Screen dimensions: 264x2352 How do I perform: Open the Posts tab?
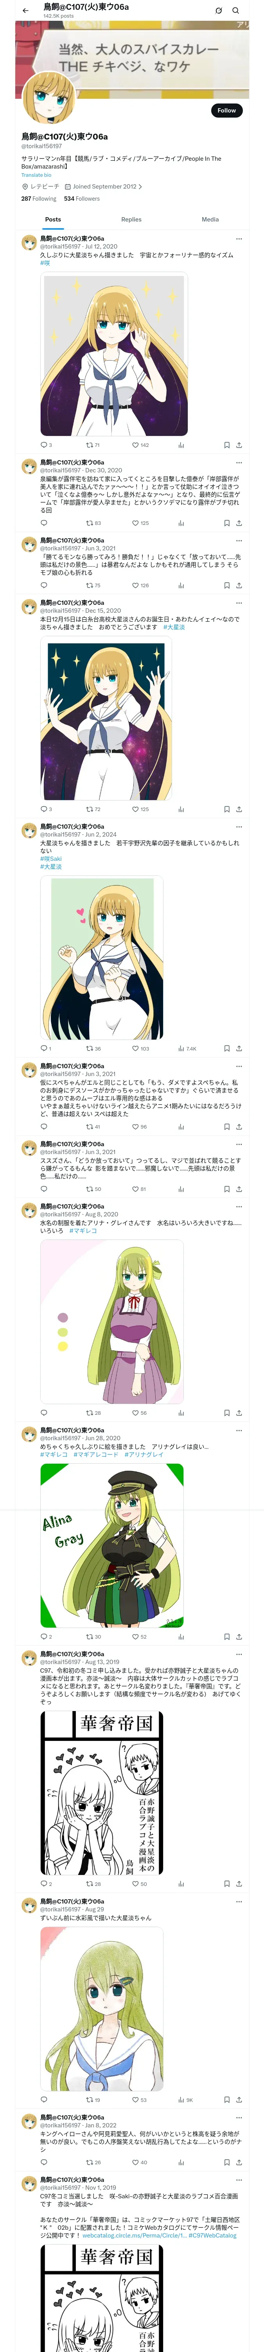point(54,219)
